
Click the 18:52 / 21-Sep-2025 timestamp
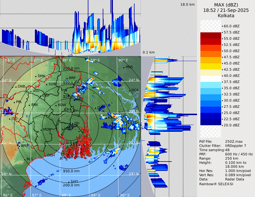226,10
